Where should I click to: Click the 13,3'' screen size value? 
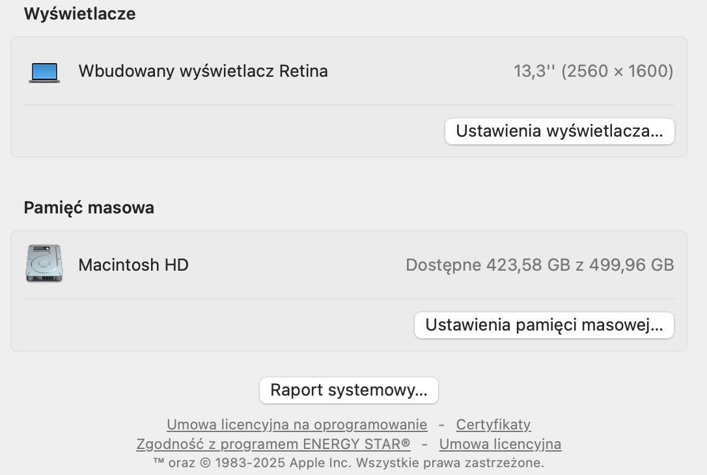click(x=534, y=71)
